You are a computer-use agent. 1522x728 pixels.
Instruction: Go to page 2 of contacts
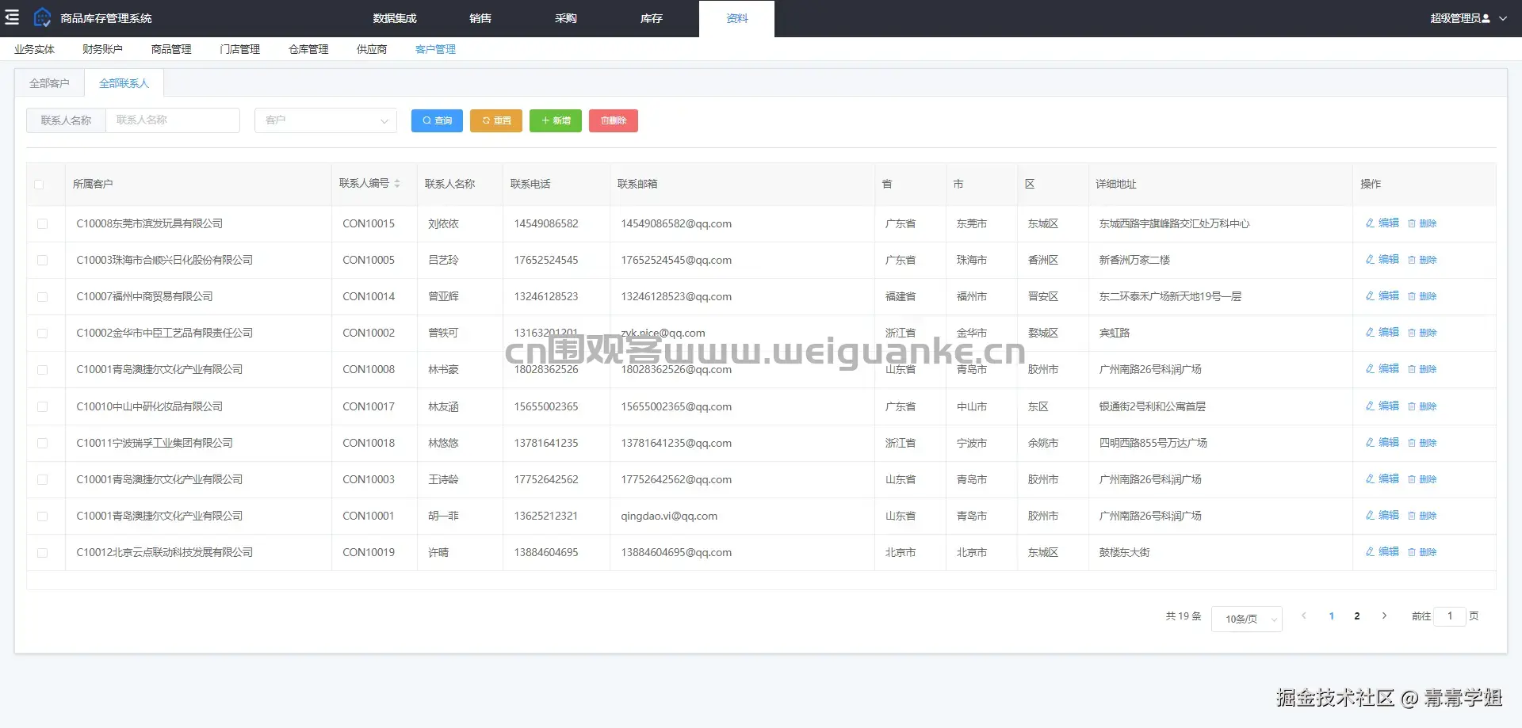[1357, 616]
